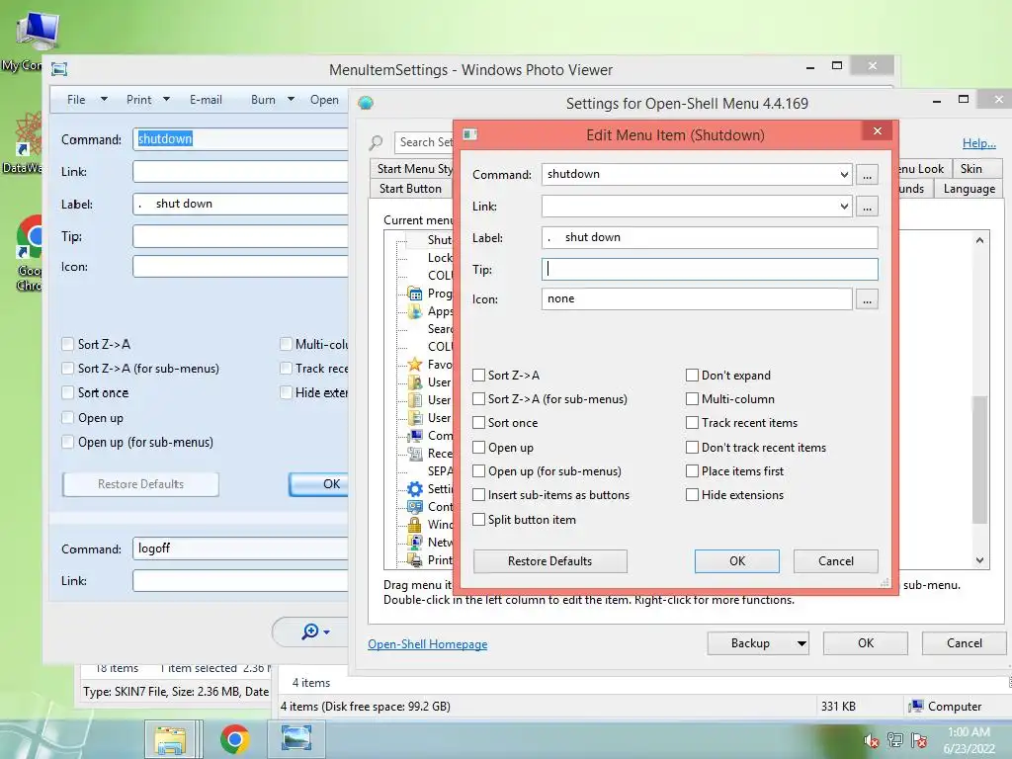Click the Open-Shell globe icon in title bar

tap(366, 103)
